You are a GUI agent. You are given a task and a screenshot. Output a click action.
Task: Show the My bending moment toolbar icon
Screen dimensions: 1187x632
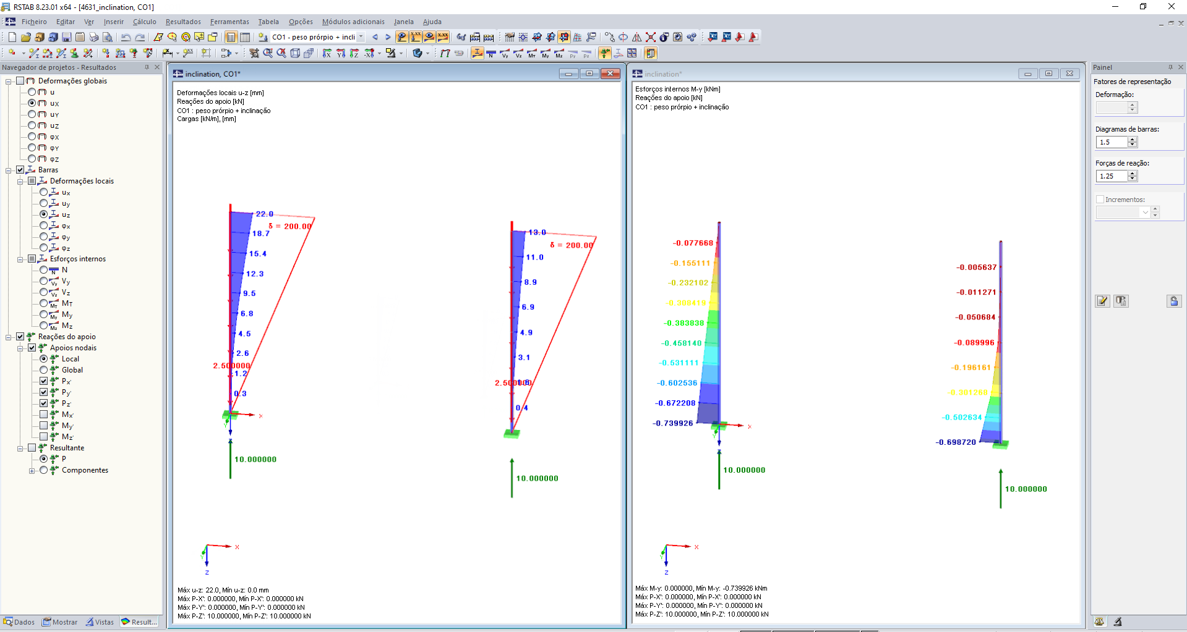click(546, 54)
